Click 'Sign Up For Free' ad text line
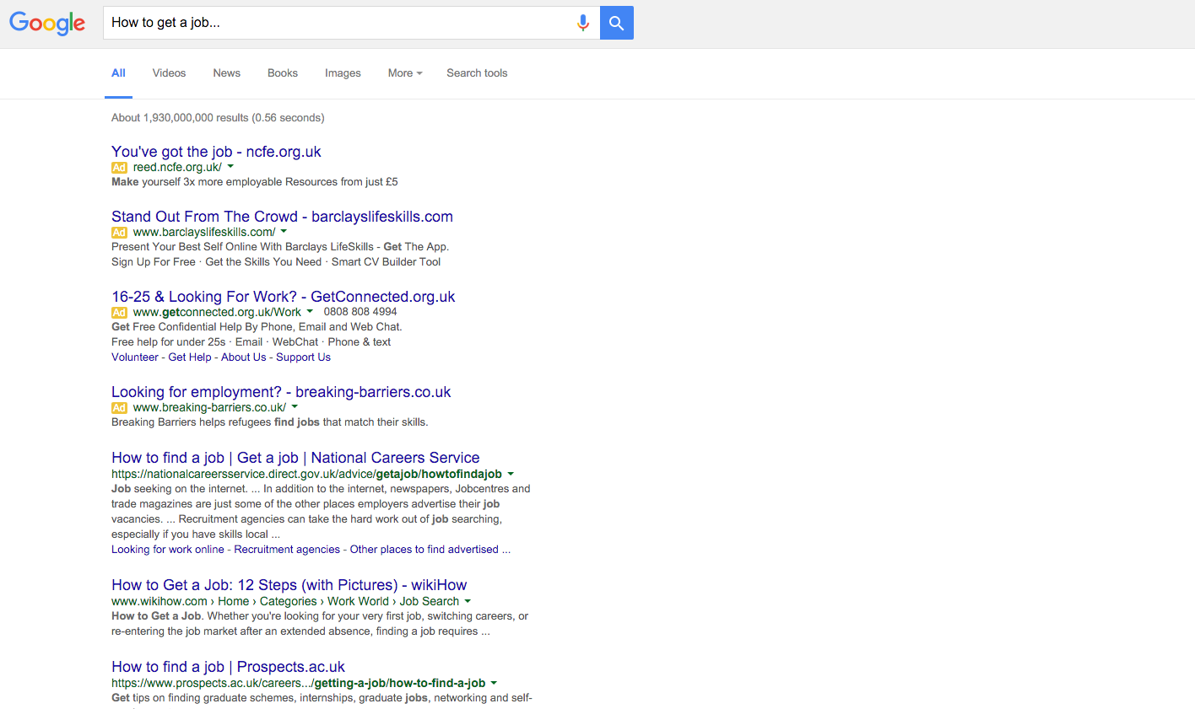This screenshot has height=709, width=1195. [x=276, y=262]
